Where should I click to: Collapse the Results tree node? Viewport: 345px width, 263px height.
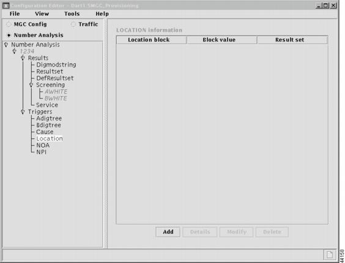pos(23,58)
